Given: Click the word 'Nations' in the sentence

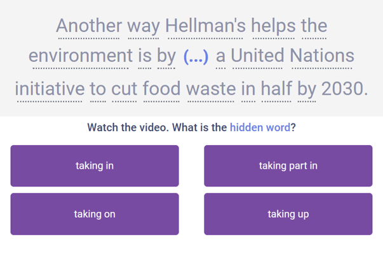Looking at the screenshot, I should point(322,56).
